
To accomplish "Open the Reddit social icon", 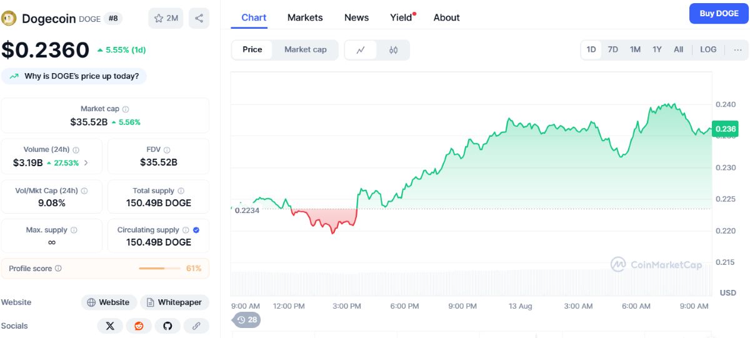I will pyautogui.click(x=139, y=326).
